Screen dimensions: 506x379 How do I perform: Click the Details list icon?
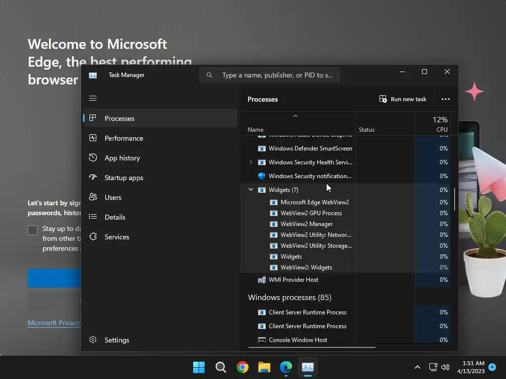93,217
